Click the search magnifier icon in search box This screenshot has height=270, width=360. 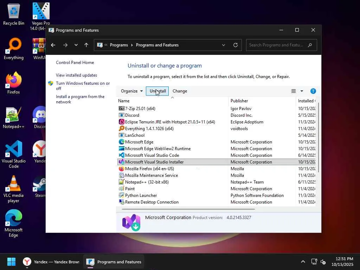tap(310, 45)
